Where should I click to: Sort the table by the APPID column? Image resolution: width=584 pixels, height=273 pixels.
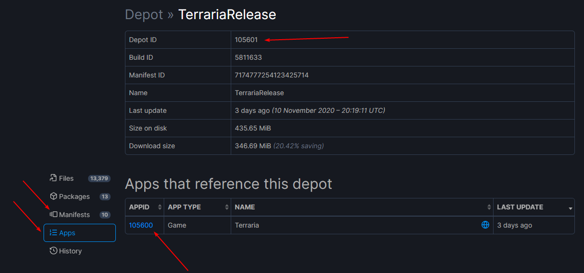pyautogui.click(x=159, y=207)
